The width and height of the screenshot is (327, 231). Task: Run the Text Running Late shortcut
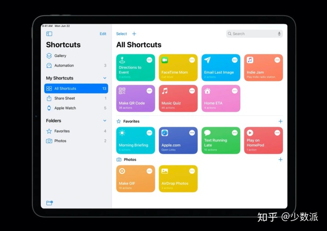pos(221,141)
